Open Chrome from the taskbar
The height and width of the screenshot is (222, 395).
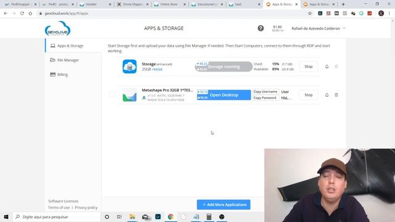pyautogui.click(x=170, y=216)
